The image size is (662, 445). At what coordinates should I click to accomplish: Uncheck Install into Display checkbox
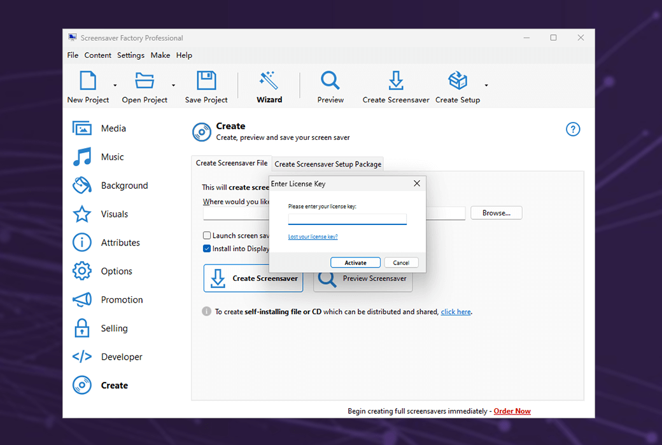tap(207, 249)
